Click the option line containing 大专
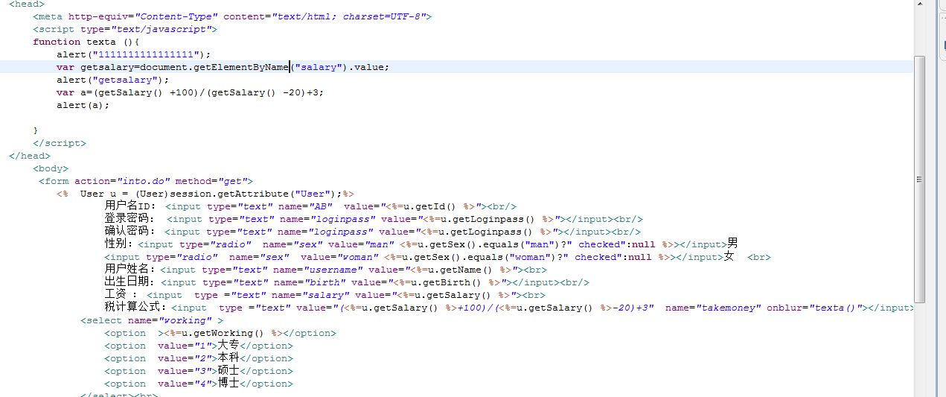Image resolution: width=946 pixels, height=397 pixels. click(x=199, y=346)
